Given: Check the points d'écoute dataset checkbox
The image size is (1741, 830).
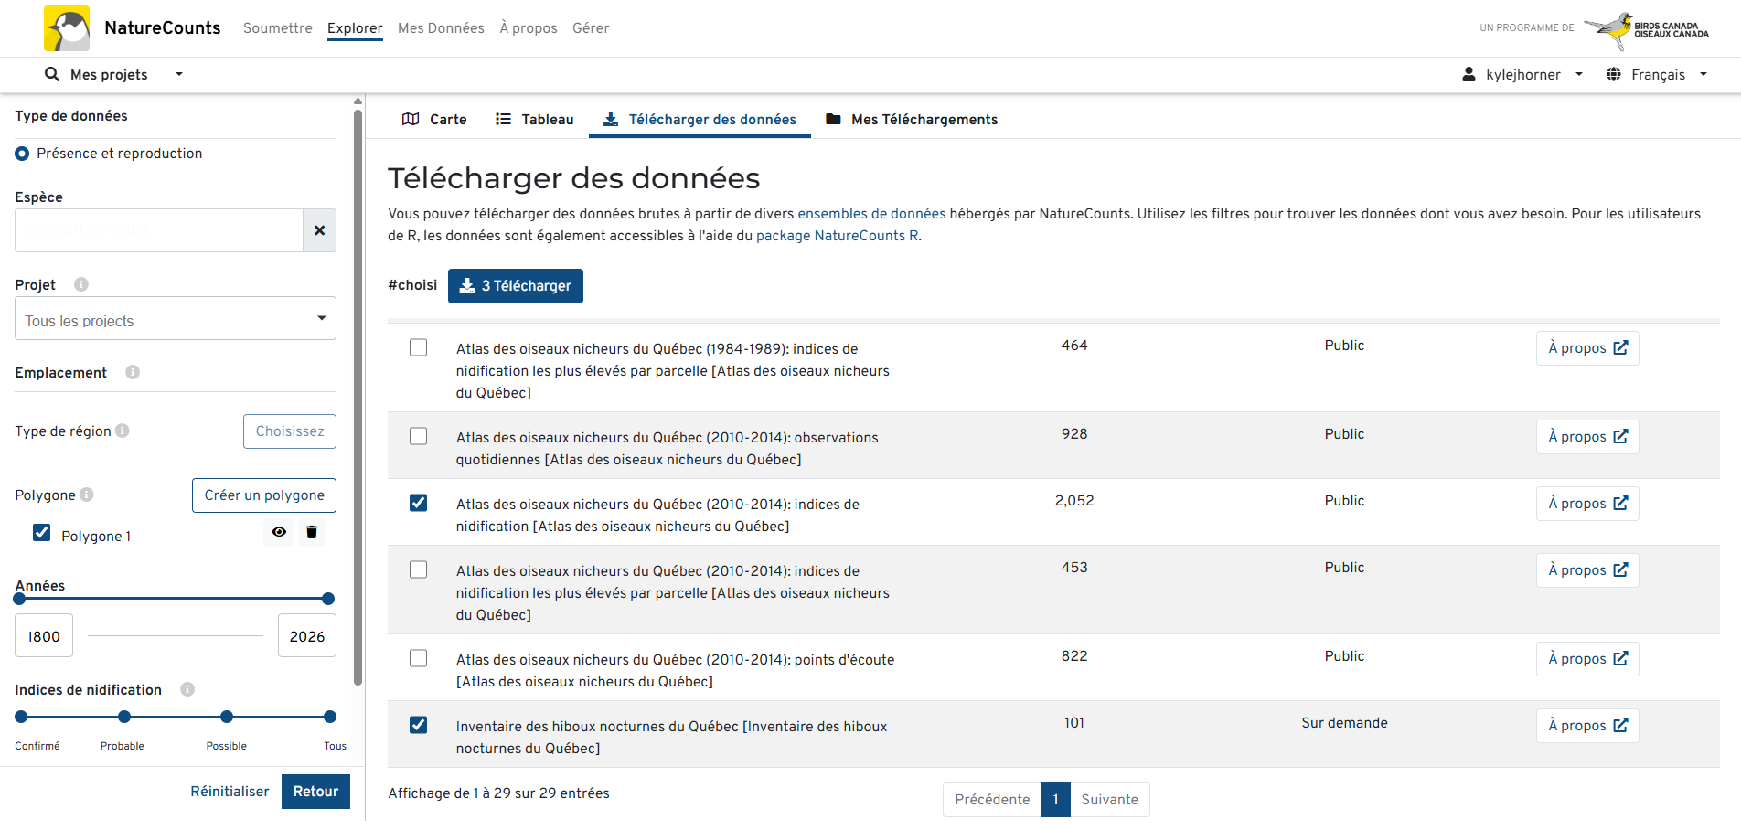Looking at the screenshot, I should coord(418,658).
